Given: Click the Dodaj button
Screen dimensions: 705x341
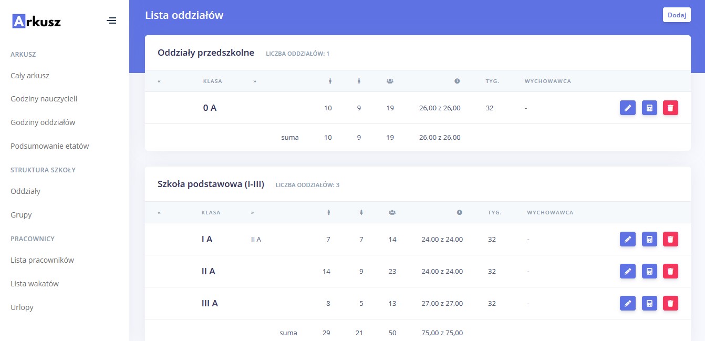Looking at the screenshot, I should pyautogui.click(x=677, y=15).
